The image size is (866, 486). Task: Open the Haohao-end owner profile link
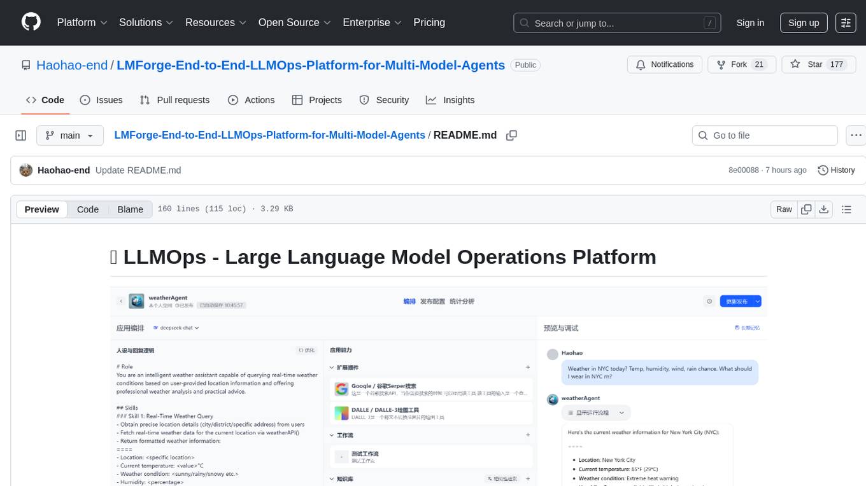pyautogui.click(x=72, y=65)
